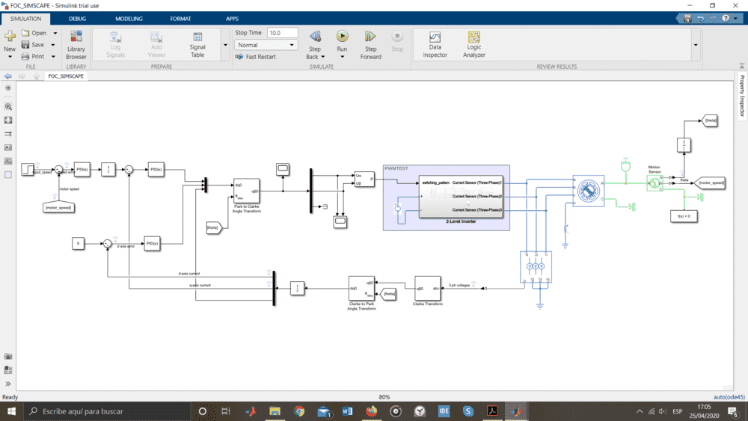Toggle the Property Inspector side panel
The width and height of the screenshot is (748, 421).
pyautogui.click(x=742, y=96)
